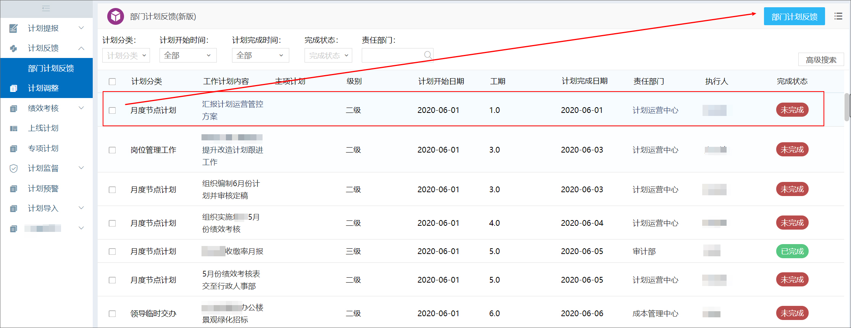Open the list menu icon at top right
The height and width of the screenshot is (328, 851).
point(838,16)
